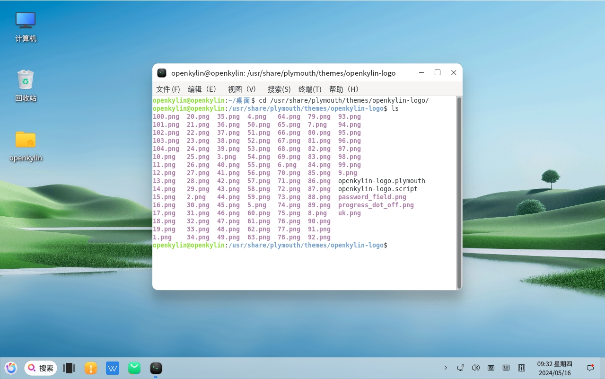605x379 pixels.
Task: Close the terminal window
Action: tap(454, 73)
